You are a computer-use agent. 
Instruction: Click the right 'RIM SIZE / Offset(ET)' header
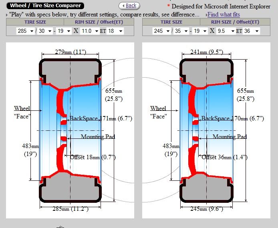(x=235, y=22)
